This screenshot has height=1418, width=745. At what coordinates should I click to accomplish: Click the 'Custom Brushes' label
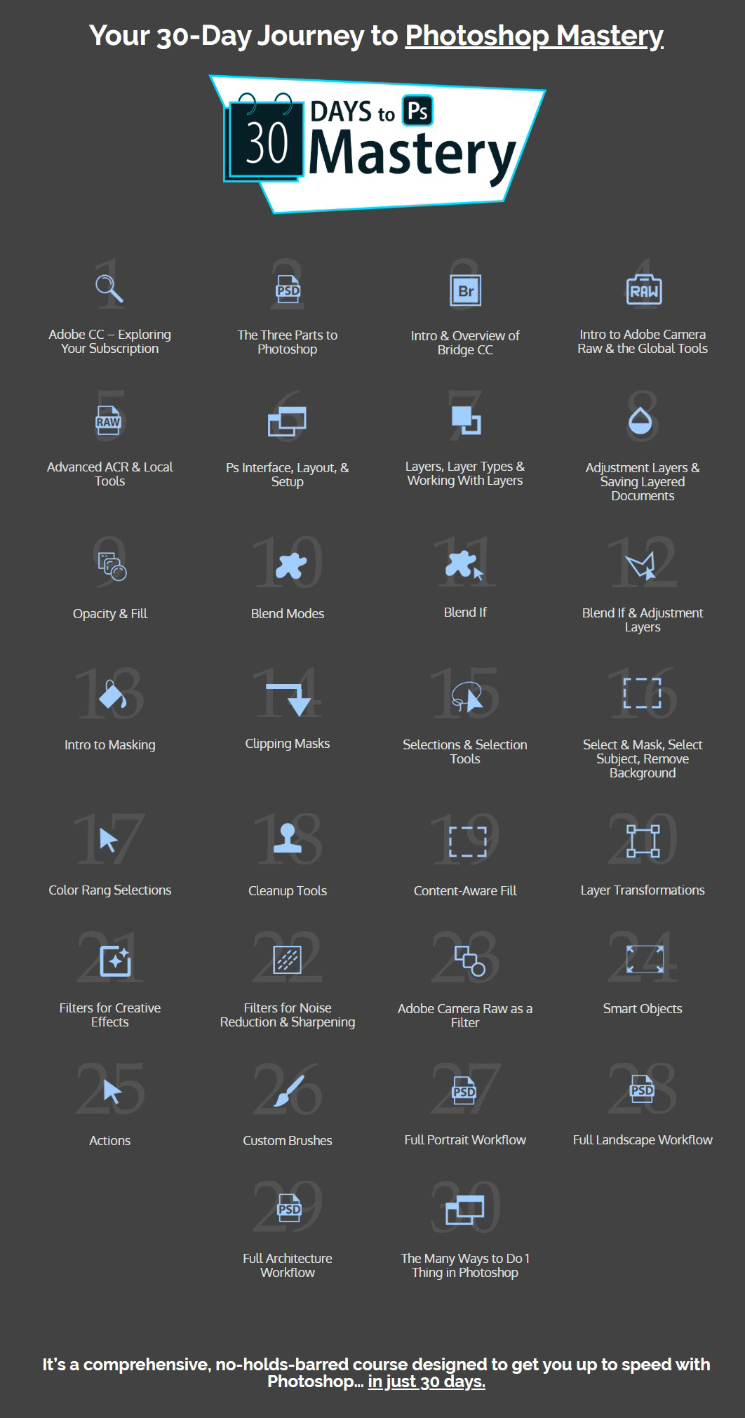tap(288, 1141)
